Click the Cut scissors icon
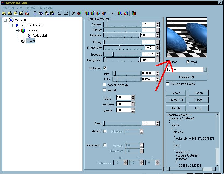 tap(35, 13)
